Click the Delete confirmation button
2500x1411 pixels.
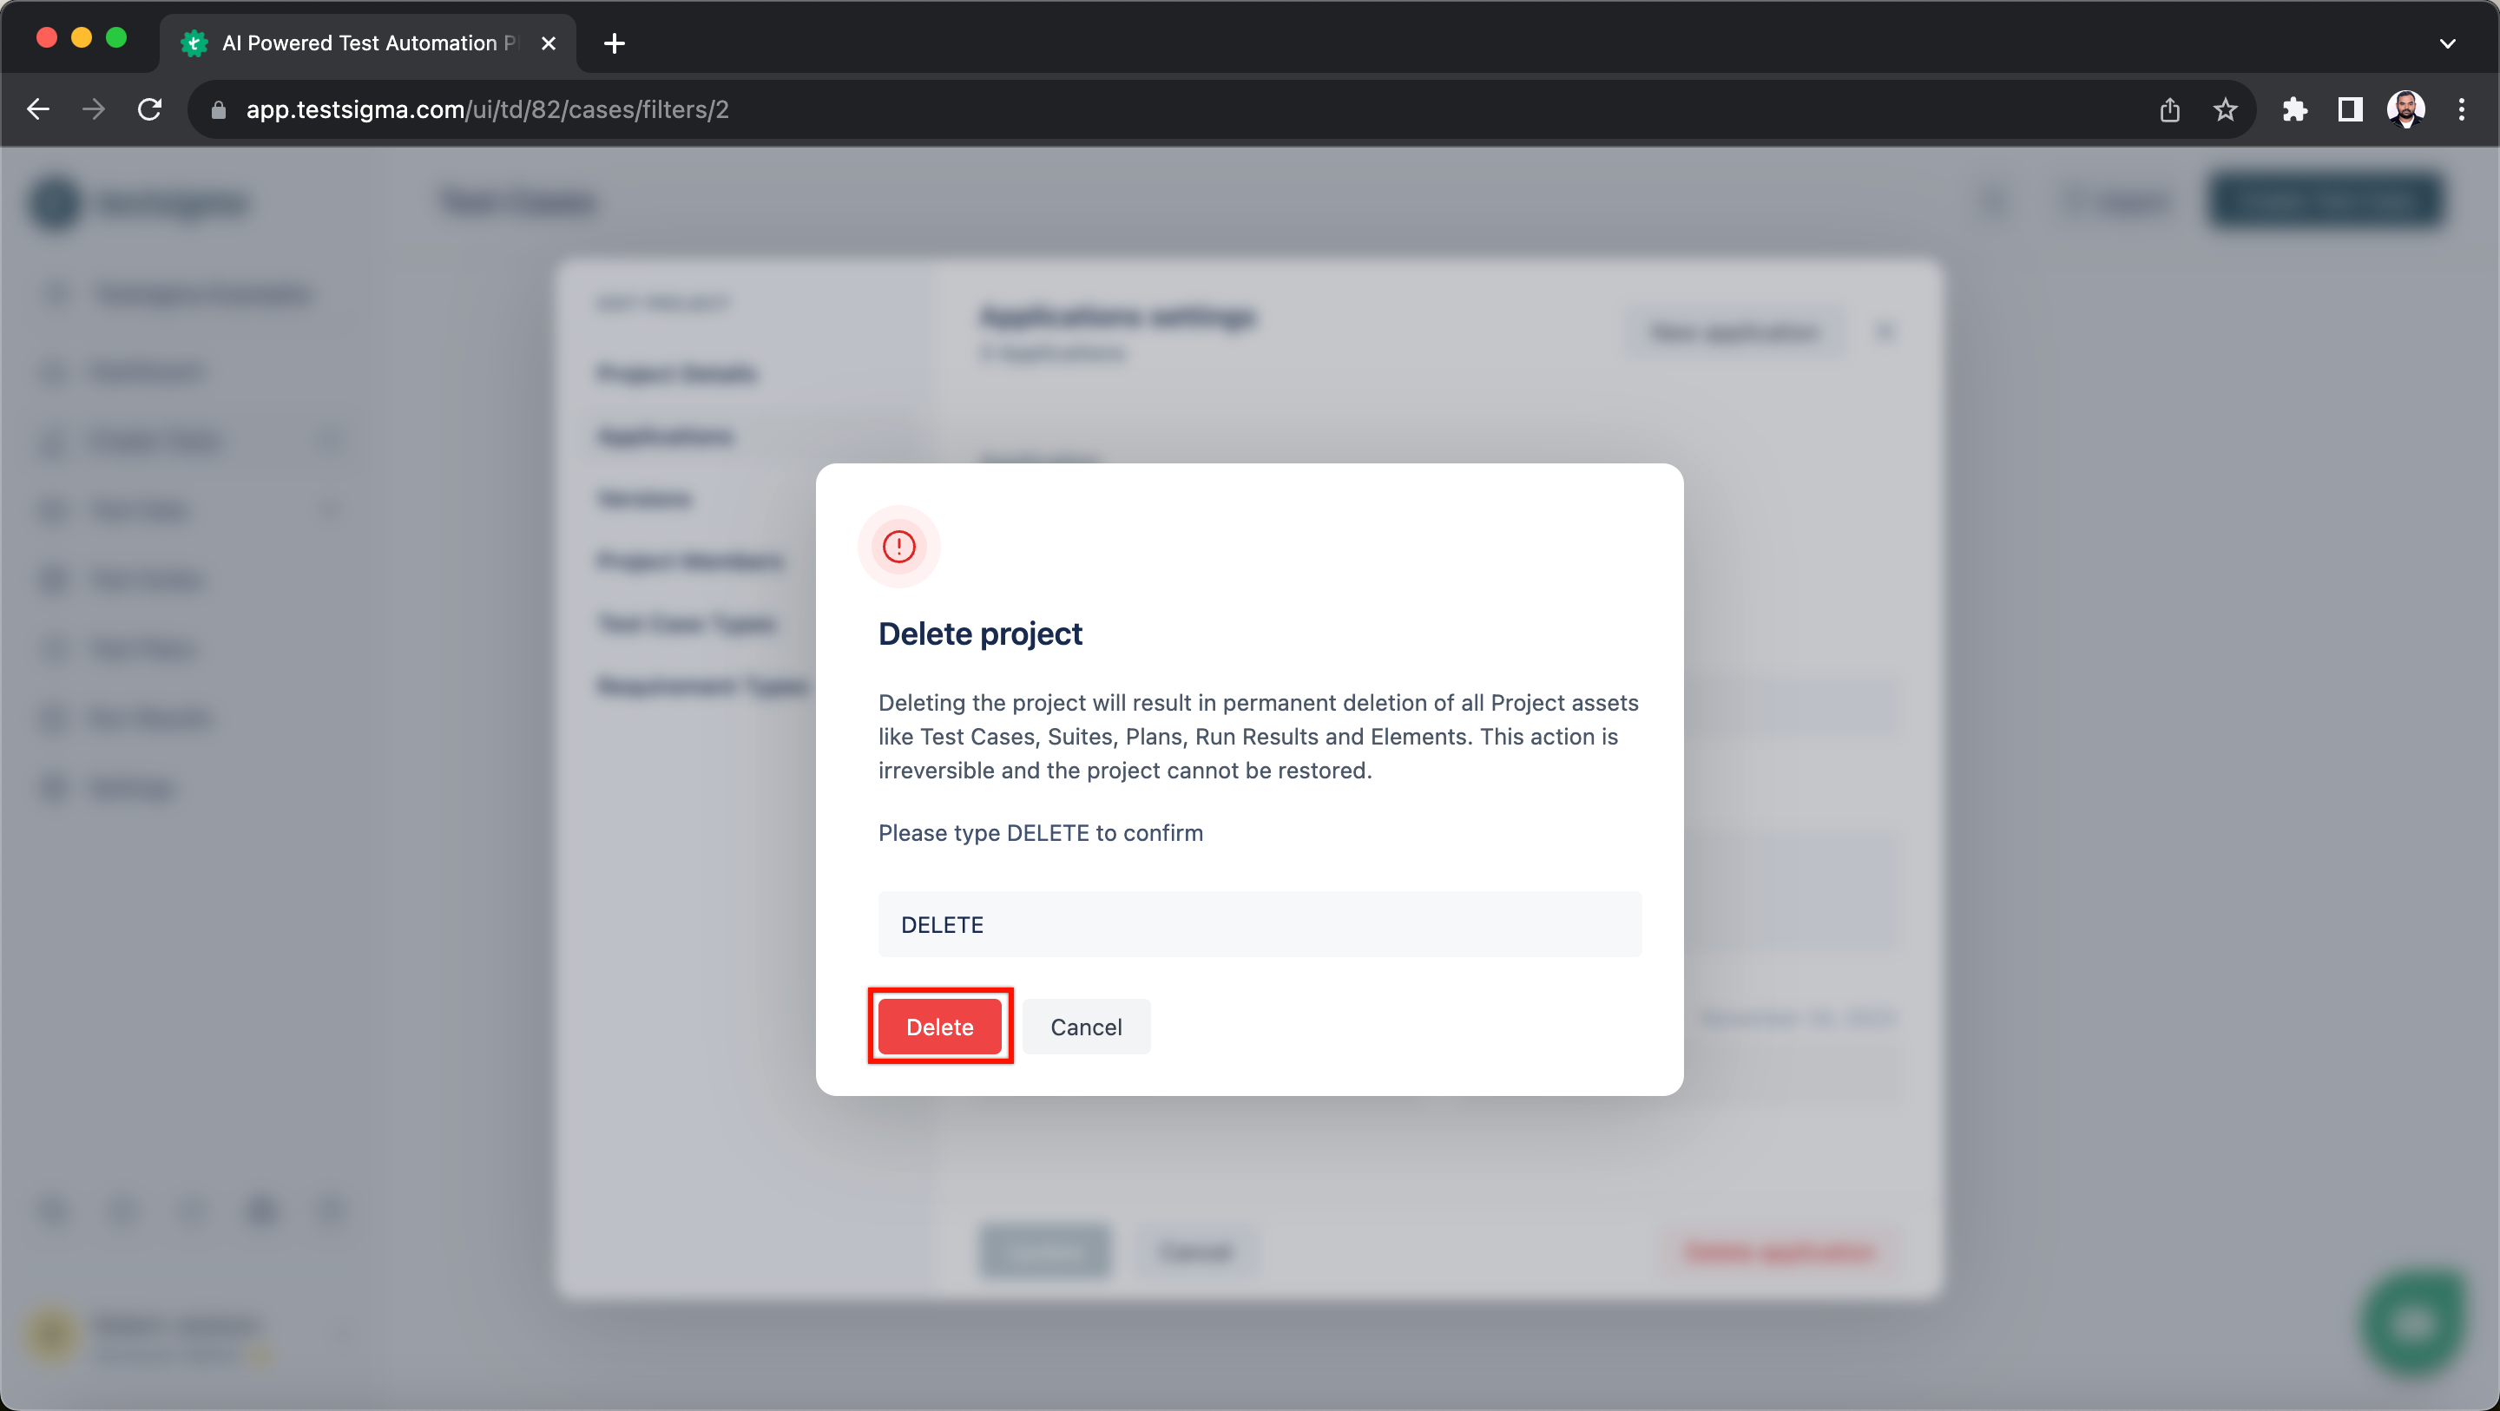pos(941,1027)
